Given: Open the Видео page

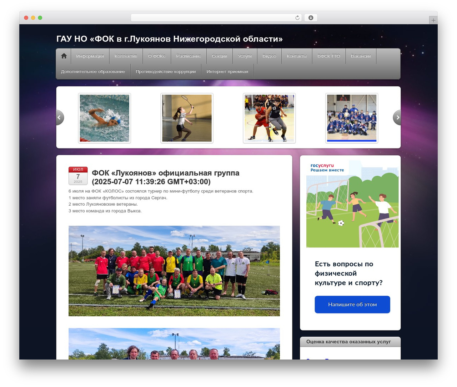Looking at the screenshot, I should click(269, 56).
